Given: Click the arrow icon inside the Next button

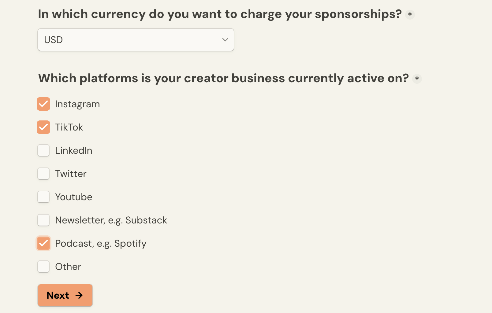Looking at the screenshot, I should 79,295.
